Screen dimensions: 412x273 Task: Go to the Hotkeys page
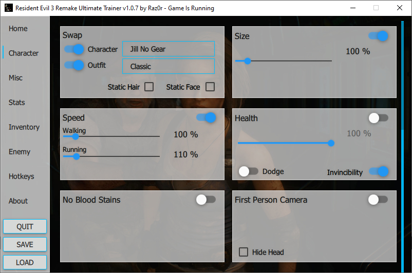click(x=22, y=177)
